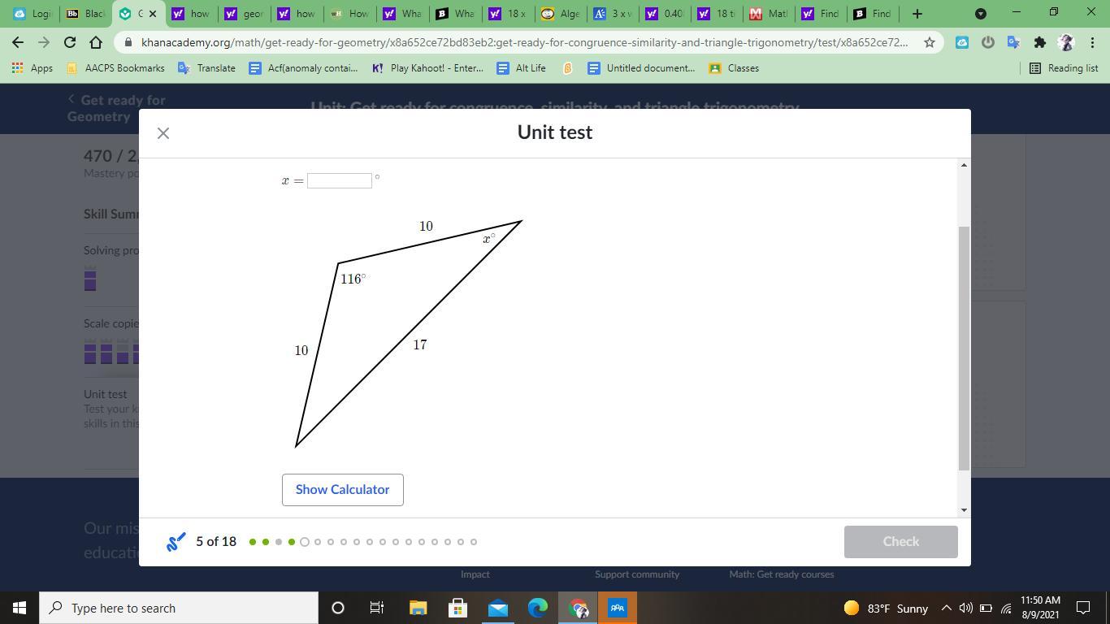Open Microsoft Edge from the taskbar

pos(538,608)
